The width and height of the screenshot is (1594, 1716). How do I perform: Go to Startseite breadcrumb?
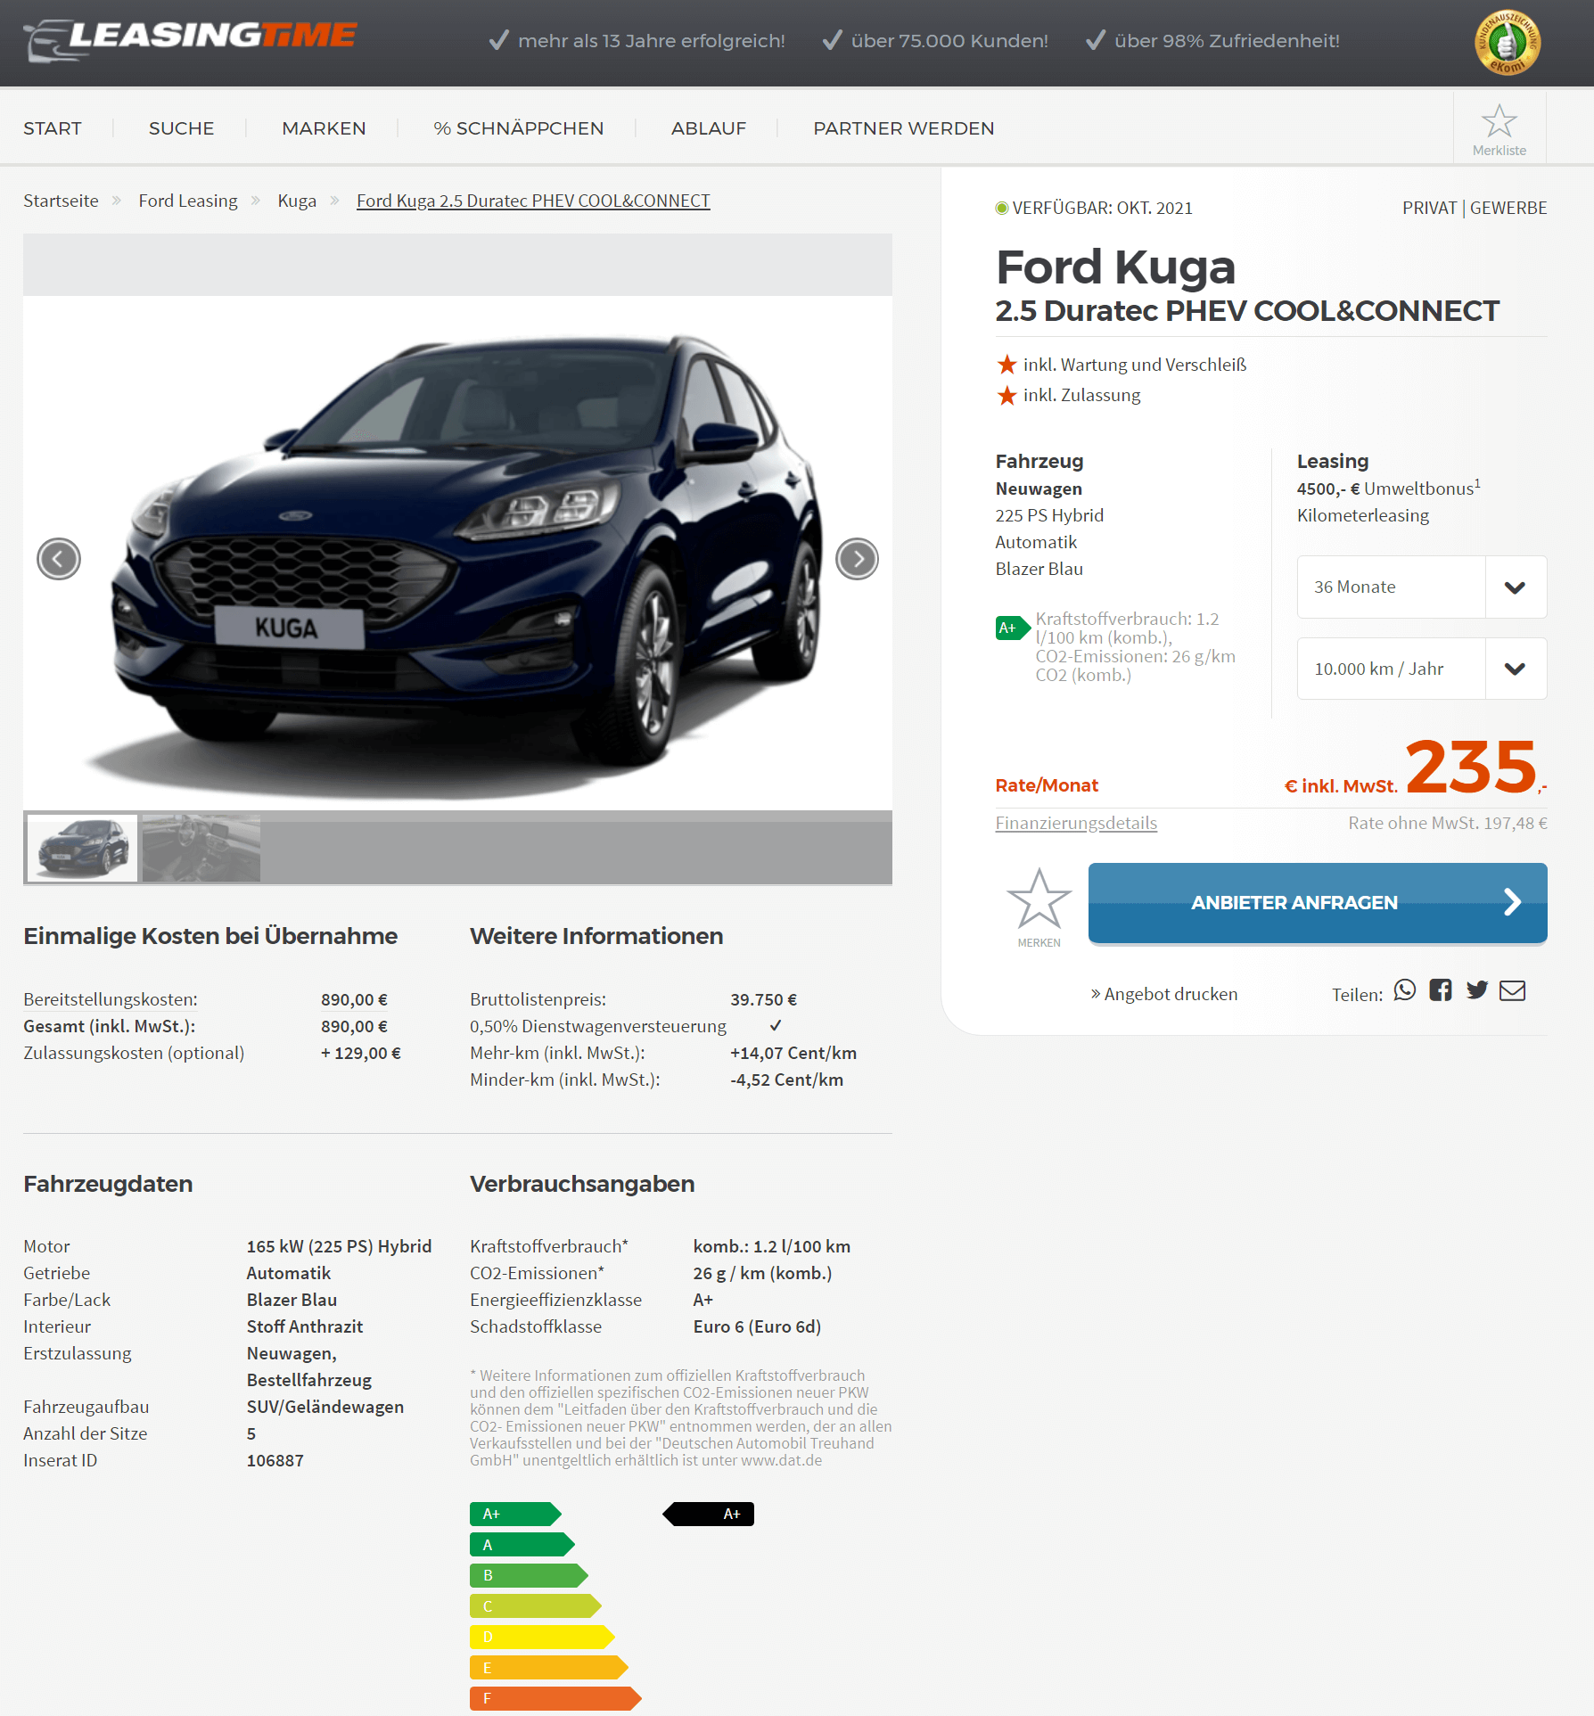click(61, 201)
